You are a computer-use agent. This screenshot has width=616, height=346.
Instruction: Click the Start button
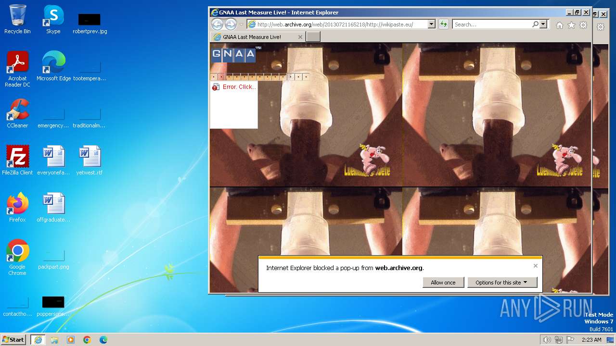coord(13,340)
